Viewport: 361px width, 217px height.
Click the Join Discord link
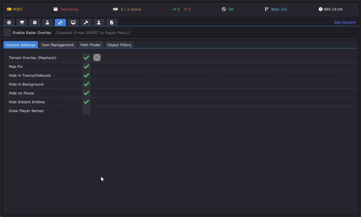pyautogui.click(x=344, y=22)
